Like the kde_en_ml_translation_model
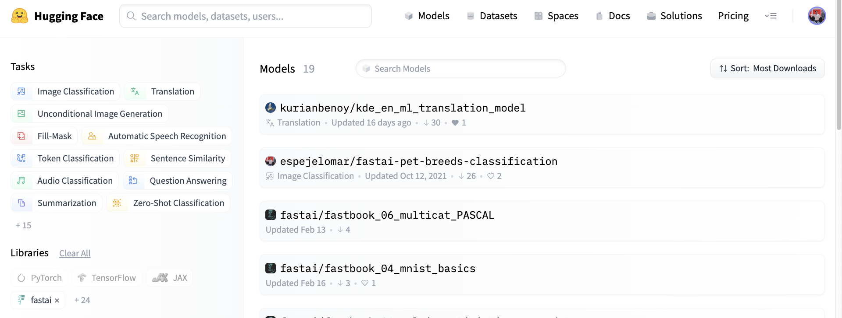Screen dimensions: 842x318 click(x=456, y=122)
